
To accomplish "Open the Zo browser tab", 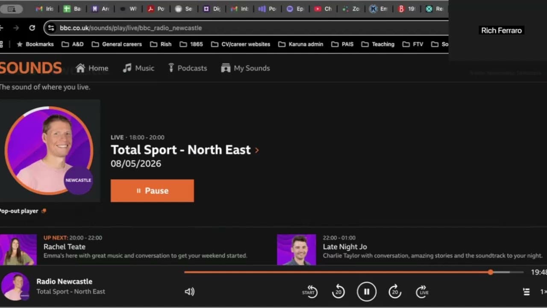I will 350,9.
